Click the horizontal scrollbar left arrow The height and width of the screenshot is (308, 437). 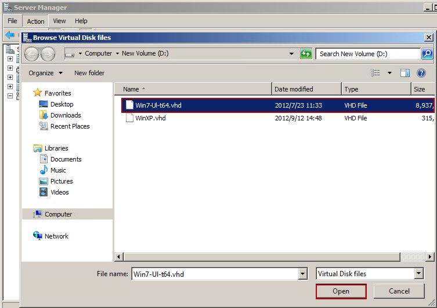click(119, 256)
